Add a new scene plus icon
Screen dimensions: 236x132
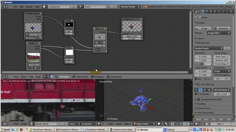(x=112, y=7)
